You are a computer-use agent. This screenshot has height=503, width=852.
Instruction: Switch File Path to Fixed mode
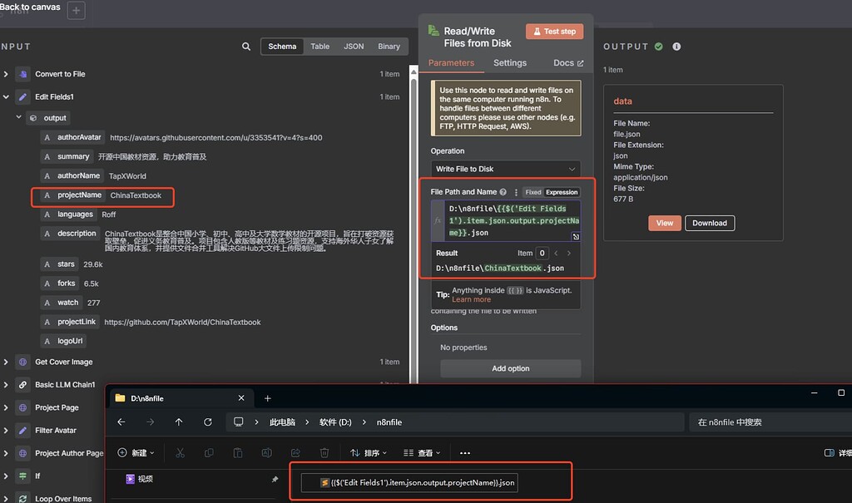point(533,191)
